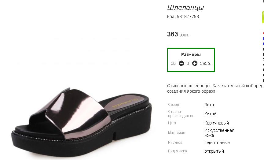Click the quantity value 0 between steppers
Screen dimensions: 264x160
(x=188, y=64)
